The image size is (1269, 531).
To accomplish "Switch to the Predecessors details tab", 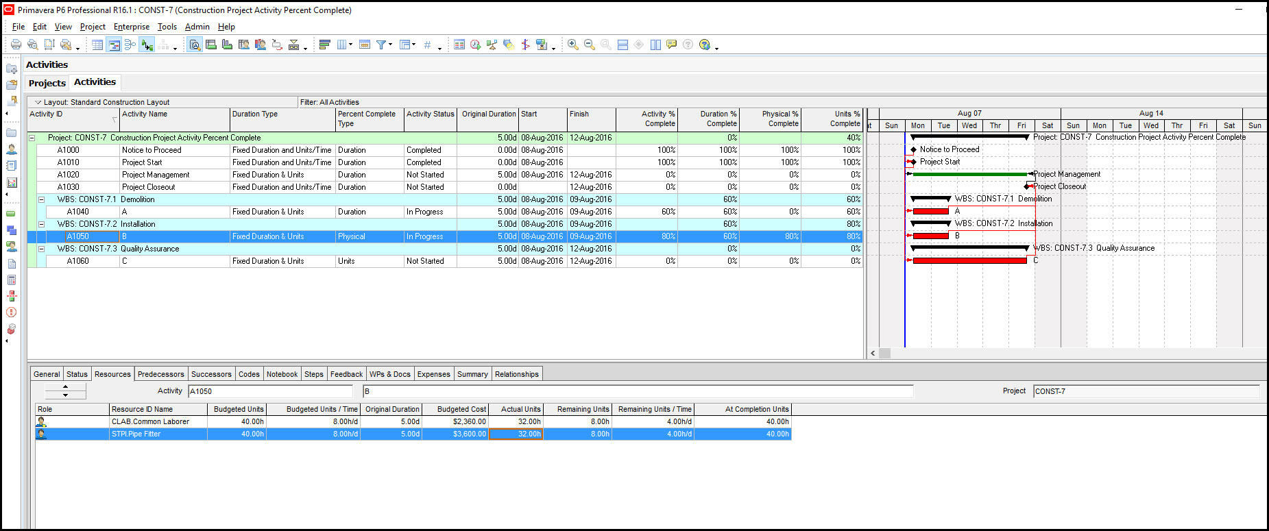I will (161, 374).
